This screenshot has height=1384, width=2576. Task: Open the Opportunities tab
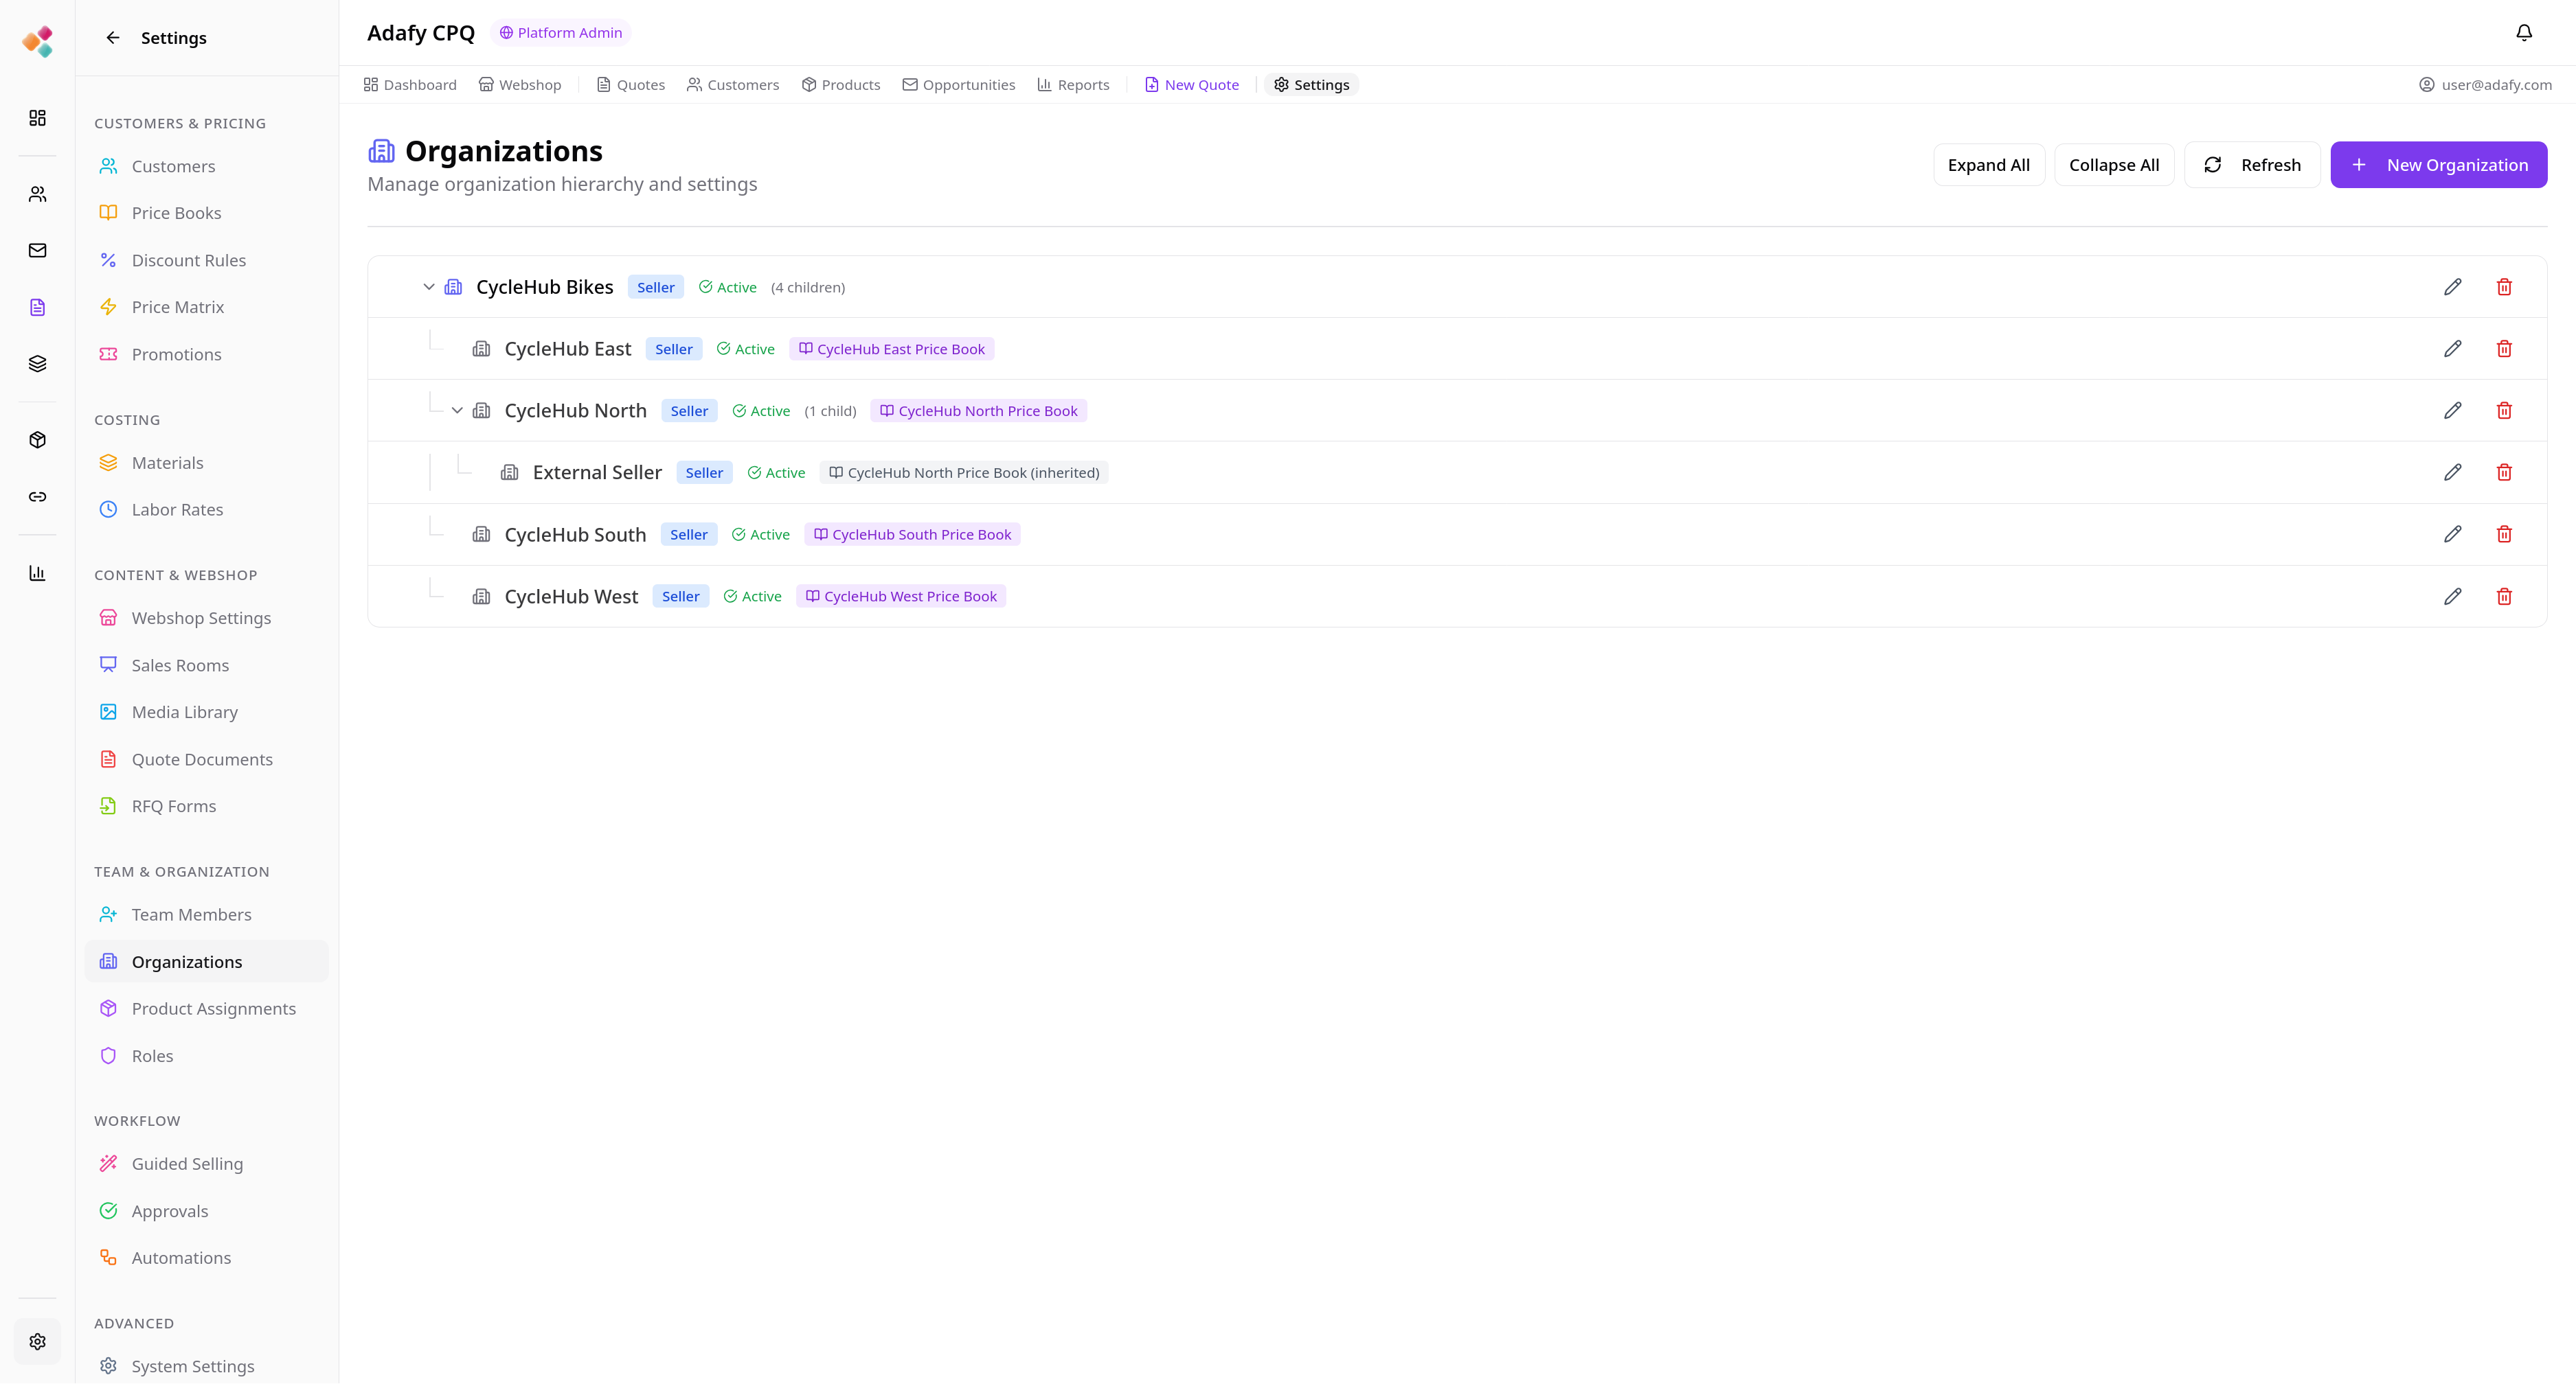(x=959, y=85)
